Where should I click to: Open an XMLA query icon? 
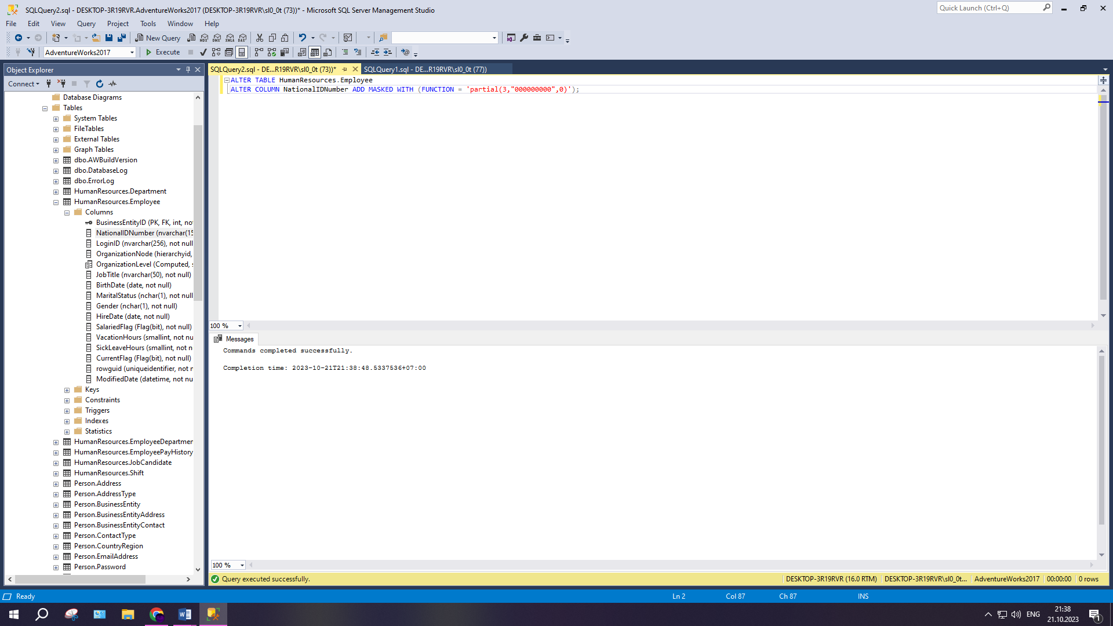(x=230, y=38)
